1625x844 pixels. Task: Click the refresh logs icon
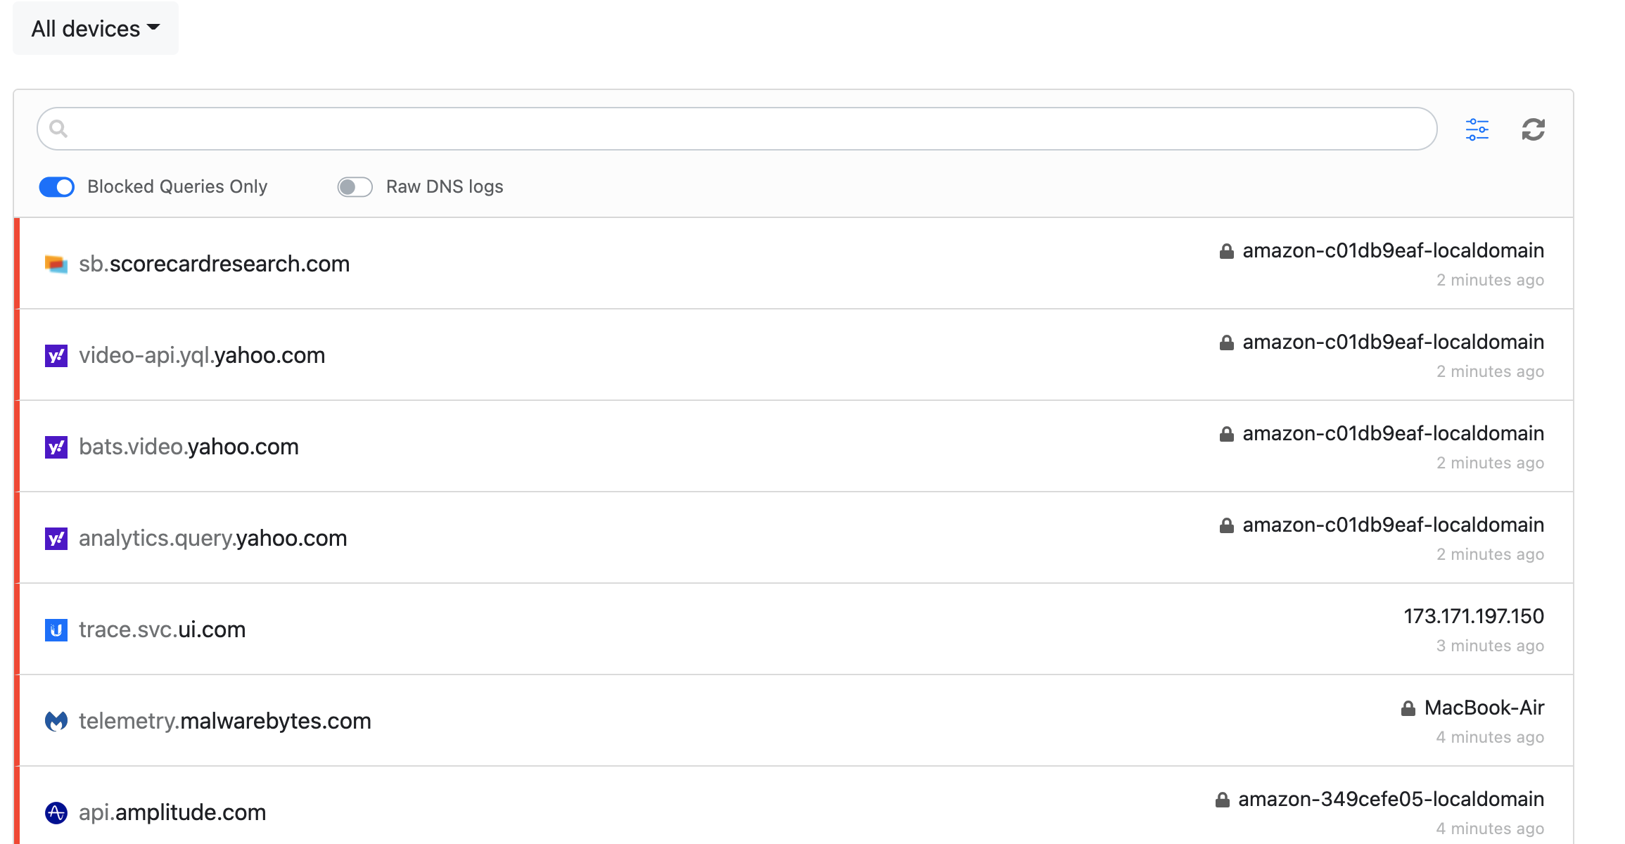click(1533, 129)
